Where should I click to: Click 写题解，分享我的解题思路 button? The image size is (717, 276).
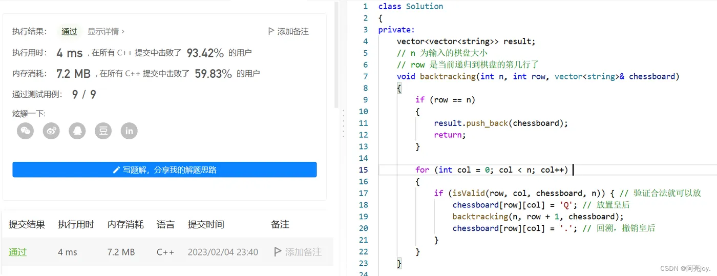coord(164,169)
